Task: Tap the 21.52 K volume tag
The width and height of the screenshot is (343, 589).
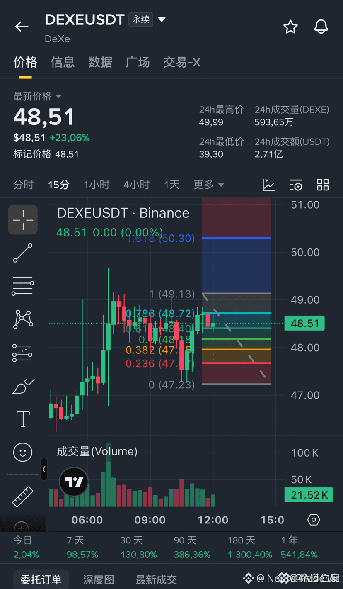Action: click(309, 494)
